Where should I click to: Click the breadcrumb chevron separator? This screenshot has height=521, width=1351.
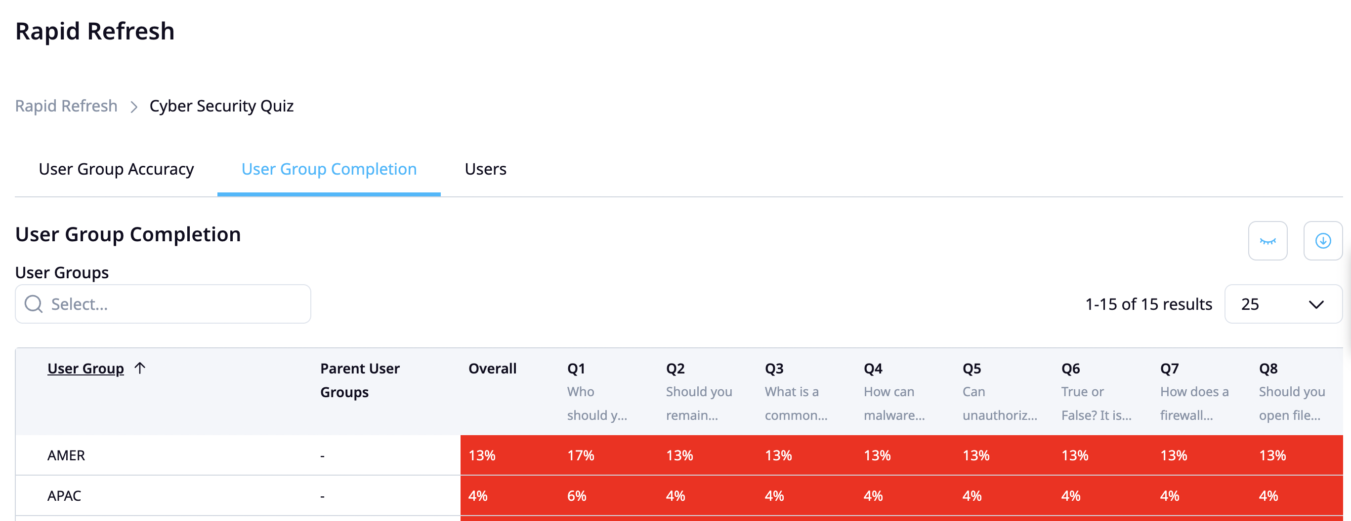134,107
